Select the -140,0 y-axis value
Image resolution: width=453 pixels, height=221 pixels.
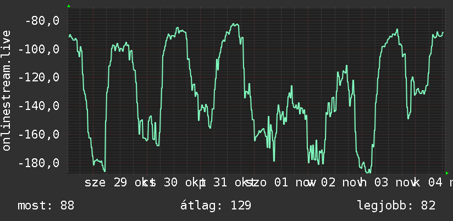39,106
